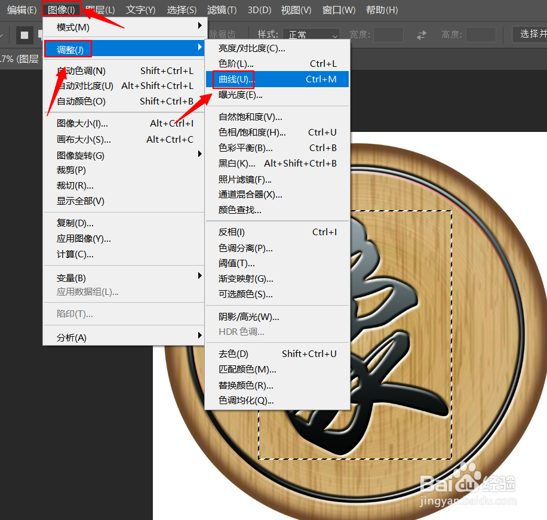The image size is (547, 520).
Task: Open the 滤镜(T) menu
Action: 222,10
